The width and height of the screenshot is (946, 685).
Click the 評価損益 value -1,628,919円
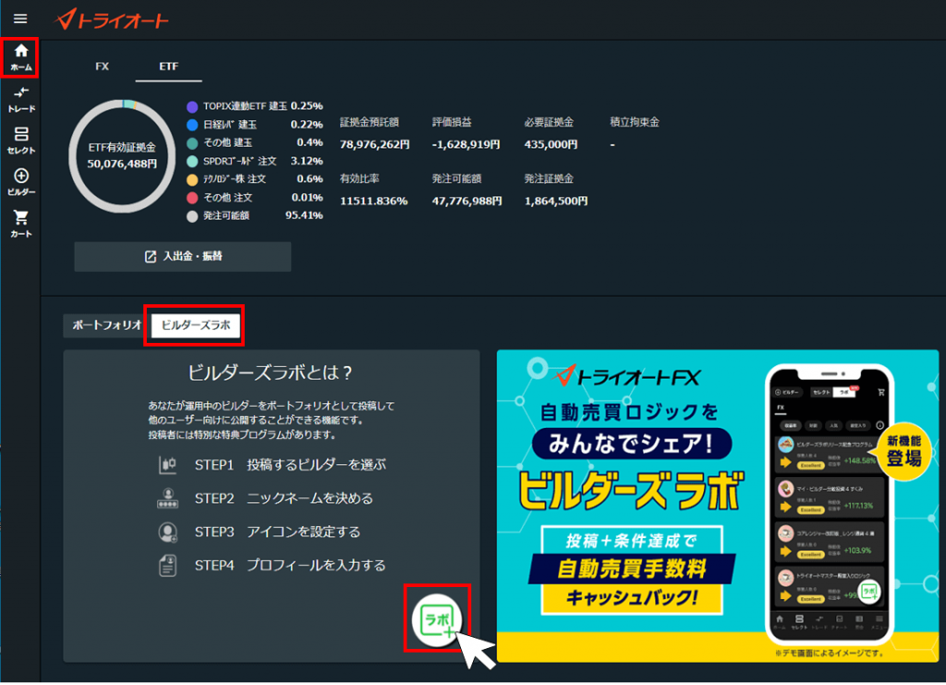click(466, 145)
